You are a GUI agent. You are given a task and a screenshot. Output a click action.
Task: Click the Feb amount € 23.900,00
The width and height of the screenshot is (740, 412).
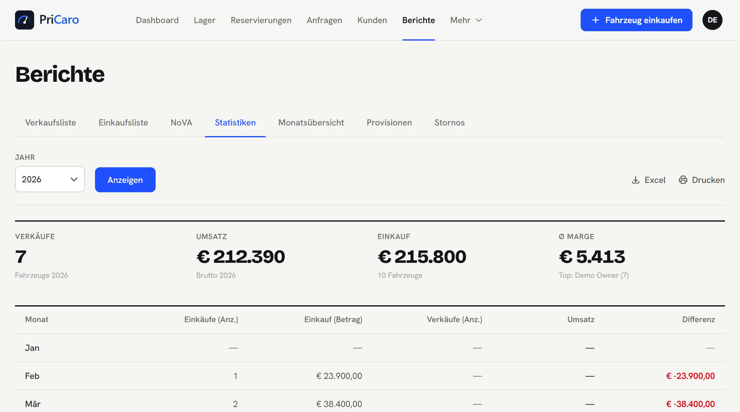point(339,376)
